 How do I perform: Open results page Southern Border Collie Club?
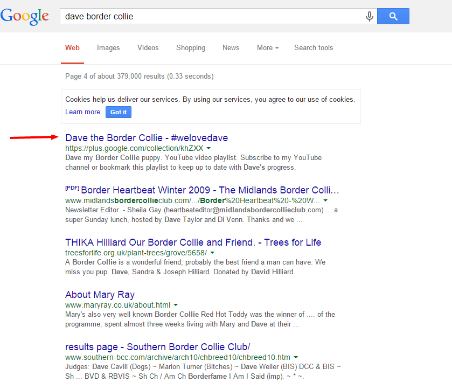point(158,346)
